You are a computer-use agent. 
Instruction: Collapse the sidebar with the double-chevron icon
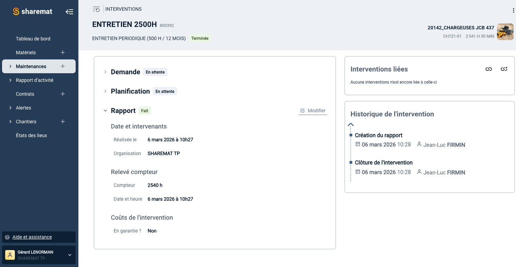point(69,11)
